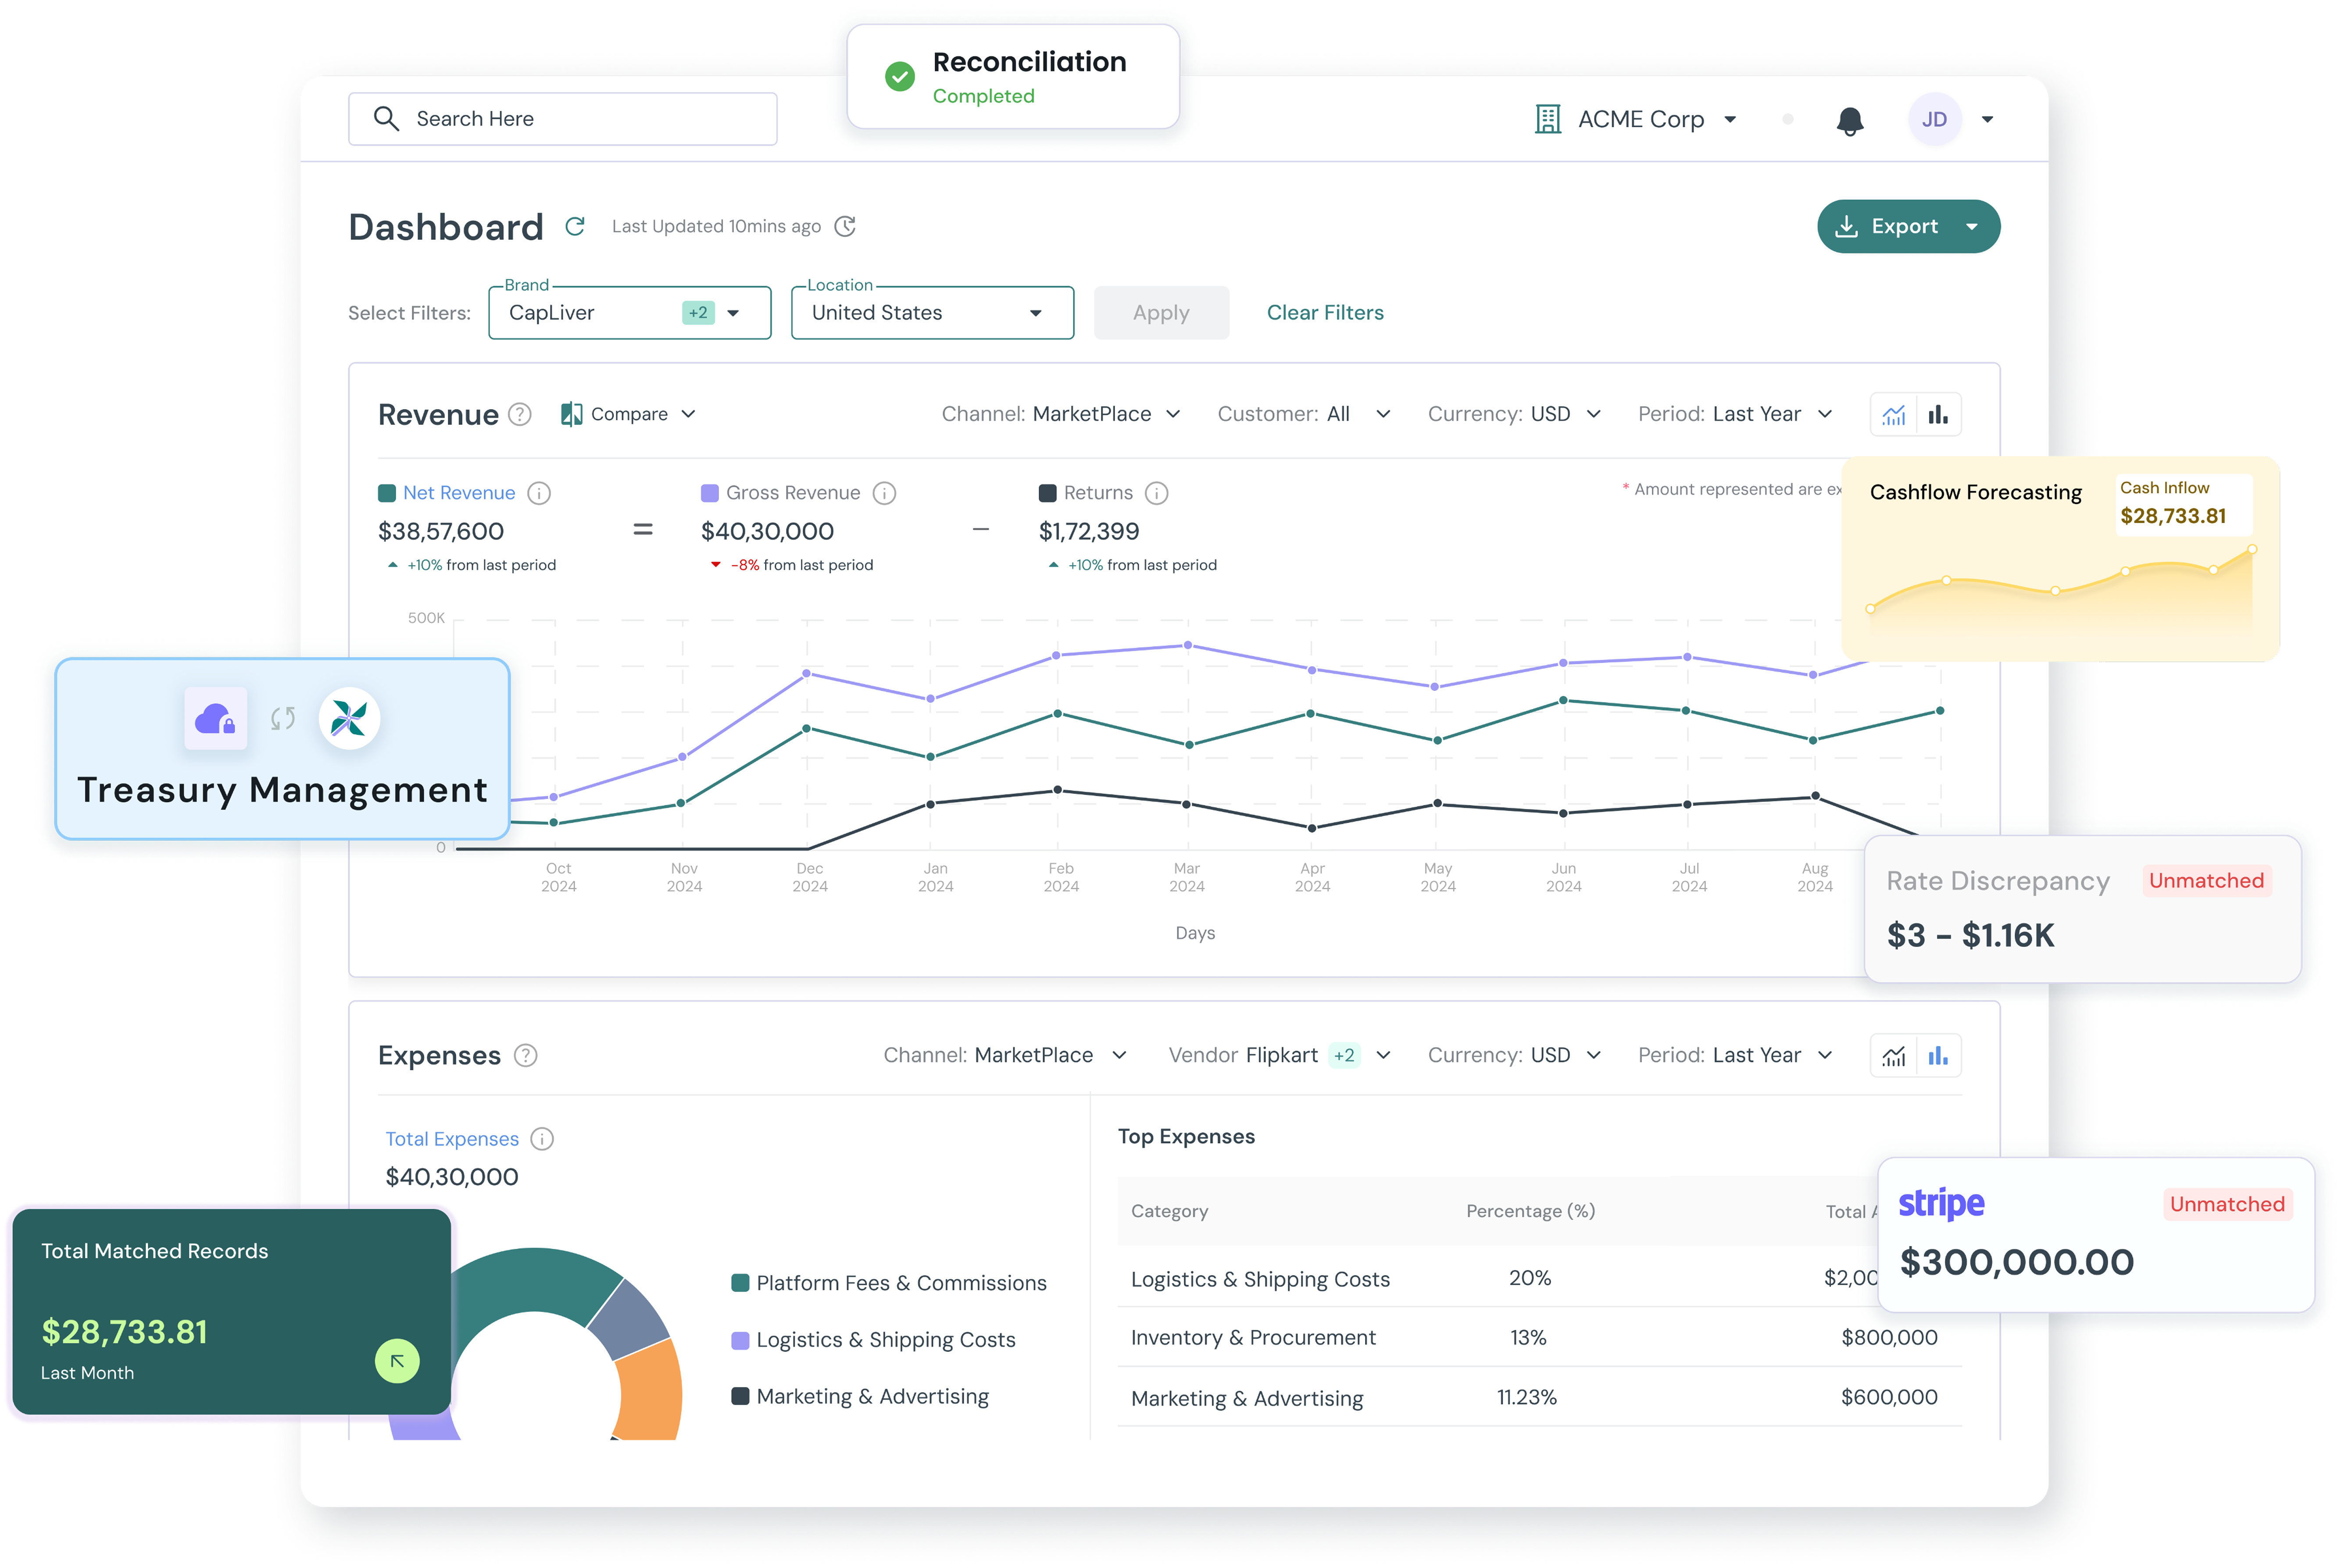Click the Cashflow Forecasting chart card
The height and width of the screenshot is (1568, 2341).
pyautogui.click(x=2060, y=559)
